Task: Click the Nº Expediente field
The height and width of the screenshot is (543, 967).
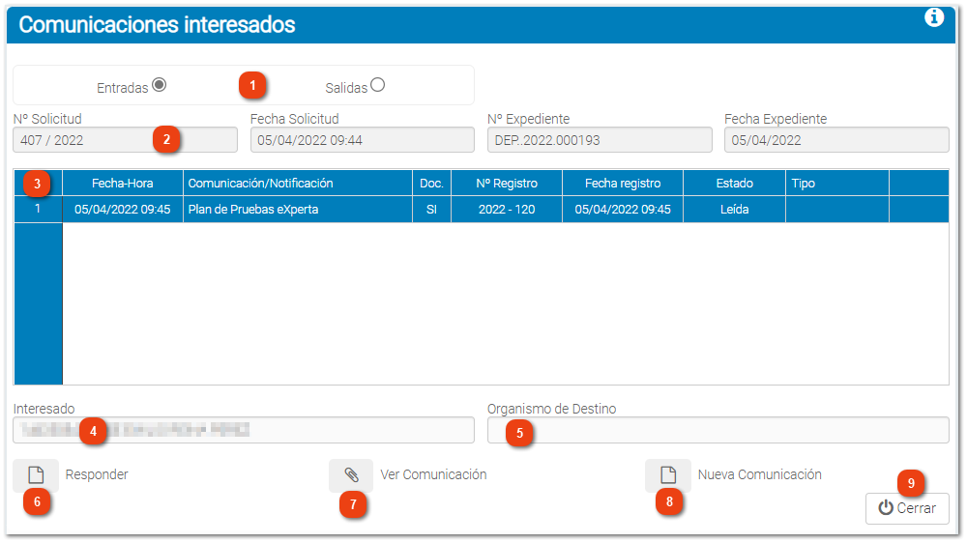Action: [600, 140]
